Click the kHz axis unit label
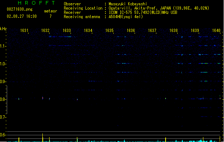 [x=3, y=29]
